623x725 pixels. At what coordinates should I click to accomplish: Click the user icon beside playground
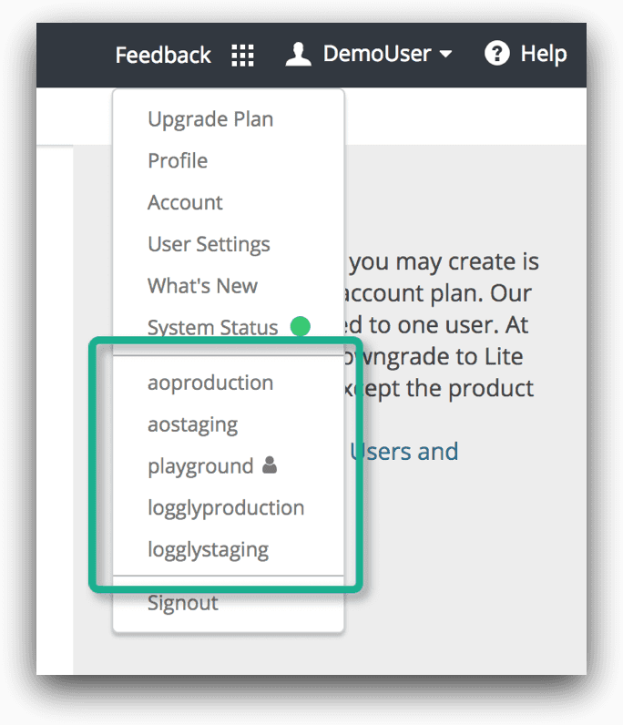point(270,466)
